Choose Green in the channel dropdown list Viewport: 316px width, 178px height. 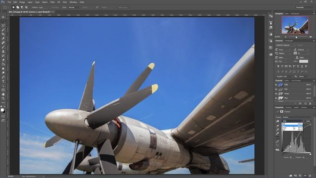click(292, 128)
